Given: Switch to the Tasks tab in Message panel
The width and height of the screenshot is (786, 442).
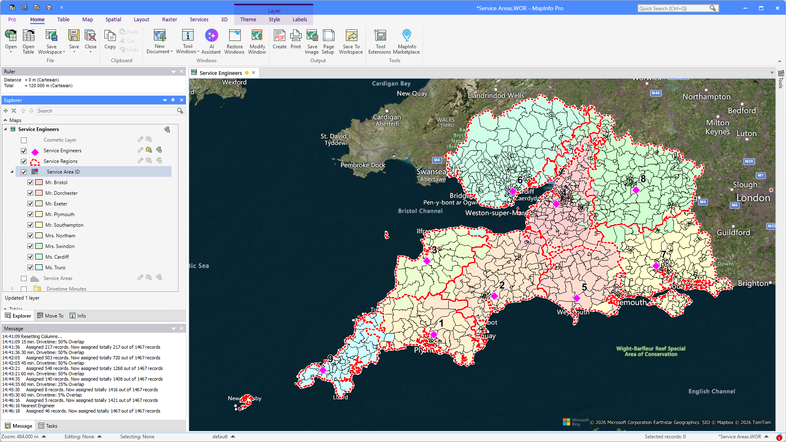Looking at the screenshot, I should [x=48, y=426].
